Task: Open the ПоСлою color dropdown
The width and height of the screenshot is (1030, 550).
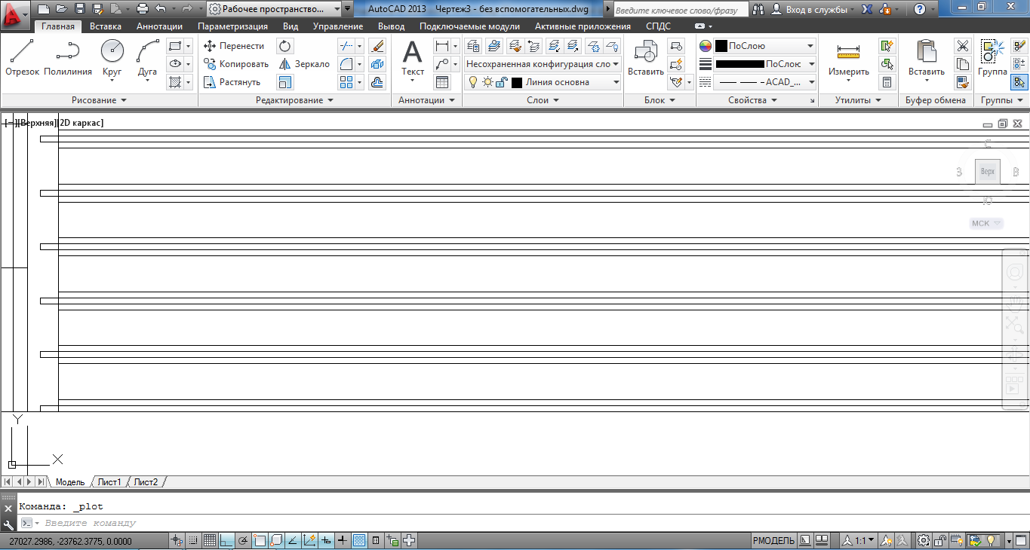Action: pyautogui.click(x=765, y=46)
